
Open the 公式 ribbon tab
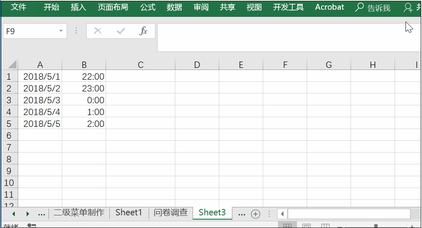click(x=148, y=7)
